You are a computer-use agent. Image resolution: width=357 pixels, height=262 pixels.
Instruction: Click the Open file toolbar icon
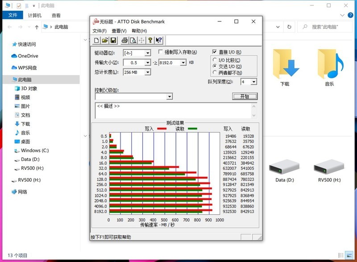click(104, 41)
